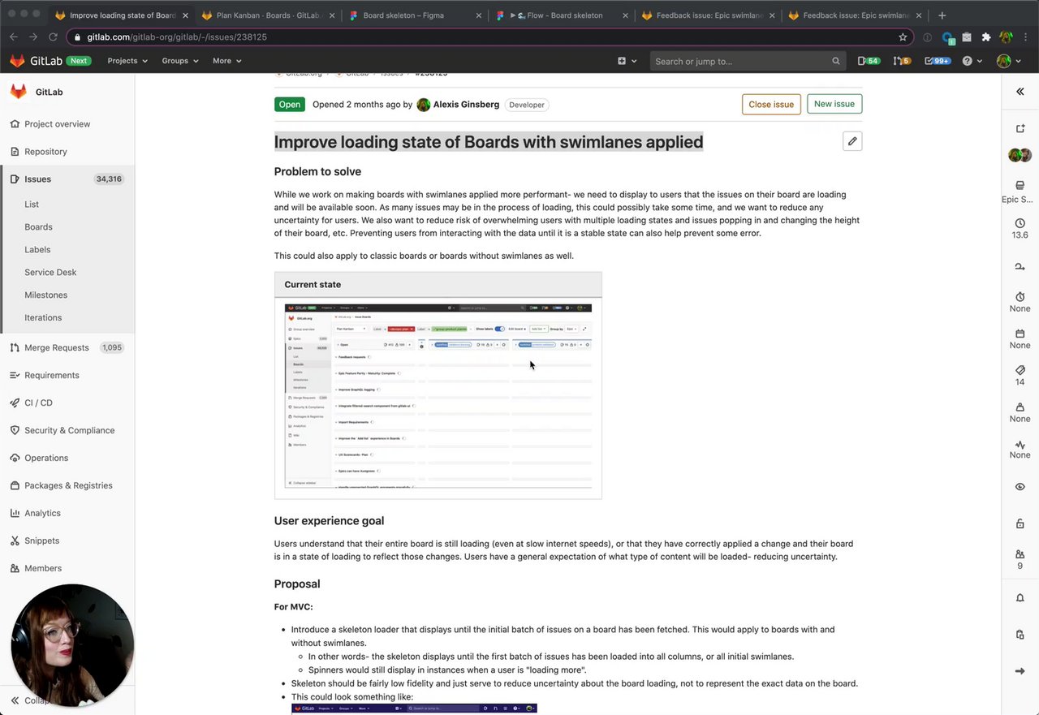The height and width of the screenshot is (715, 1039).
Task: Open labels tag icon showing 14
Action: click(x=1020, y=376)
